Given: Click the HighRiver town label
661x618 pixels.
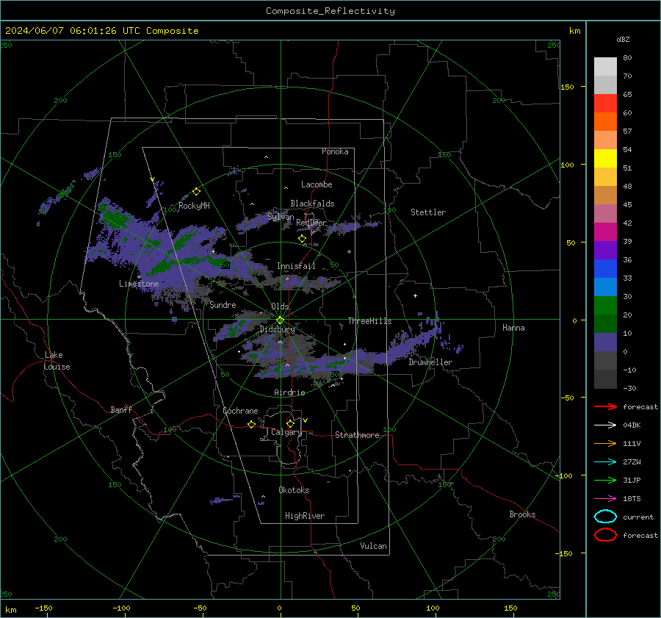Looking at the screenshot, I should 305,516.
